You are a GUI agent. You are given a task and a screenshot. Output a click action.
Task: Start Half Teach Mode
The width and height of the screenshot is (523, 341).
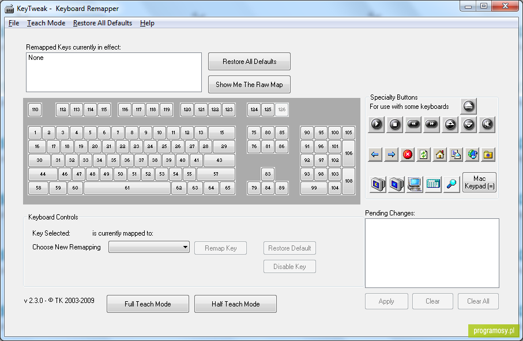235,304
